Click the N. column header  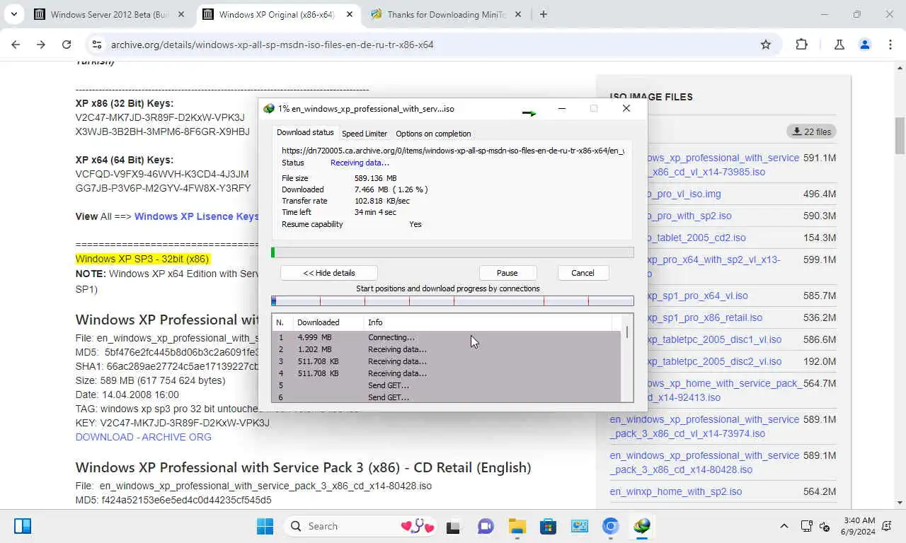[280, 322]
